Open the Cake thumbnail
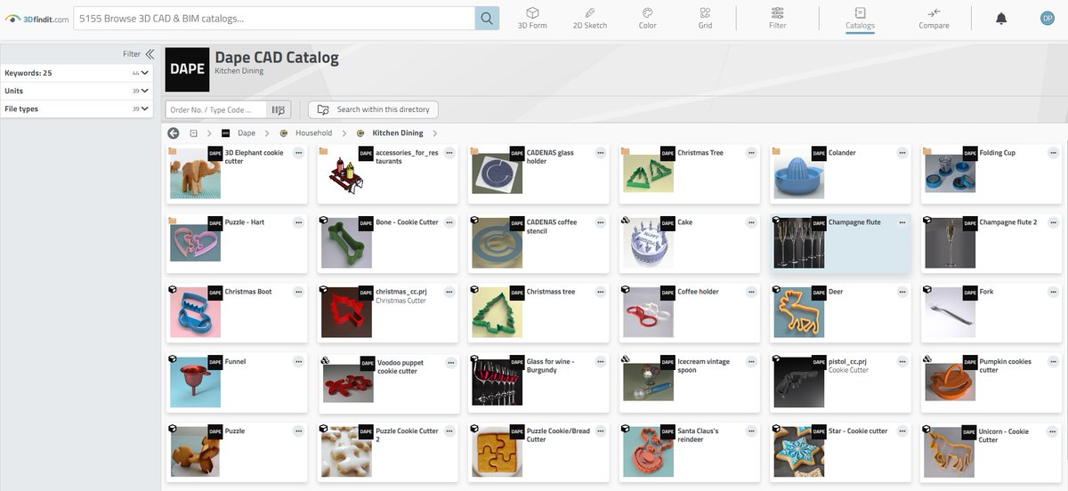The height and width of the screenshot is (491, 1068). tap(648, 243)
